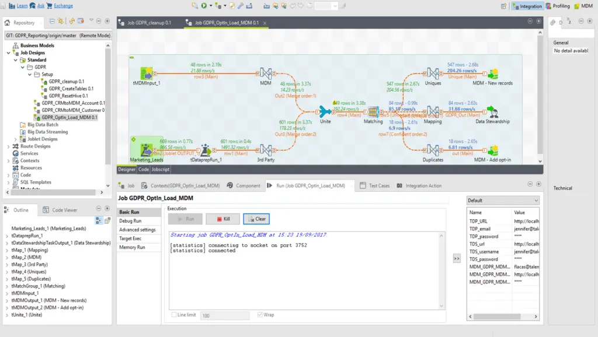Click the tMDMInput_1 component icon
This screenshot has height=337, width=598.
(147, 73)
